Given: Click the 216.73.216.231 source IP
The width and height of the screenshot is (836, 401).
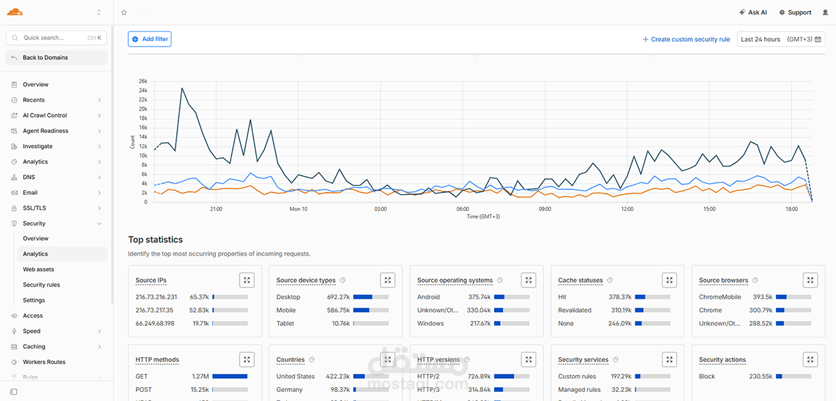Looking at the screenshot, I should [x=157, y=297].
